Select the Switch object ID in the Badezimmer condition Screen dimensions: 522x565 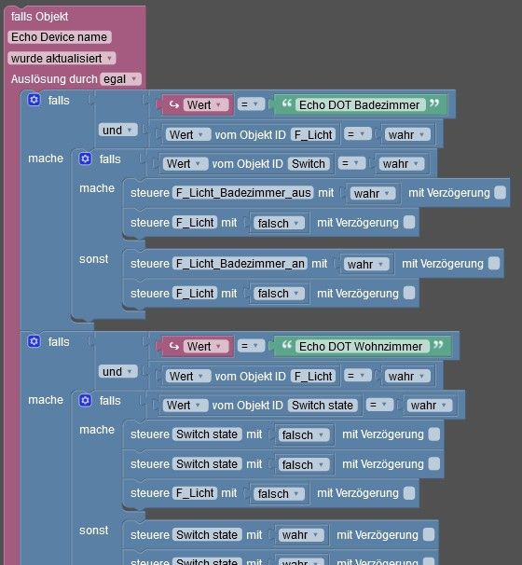point(309,164)
